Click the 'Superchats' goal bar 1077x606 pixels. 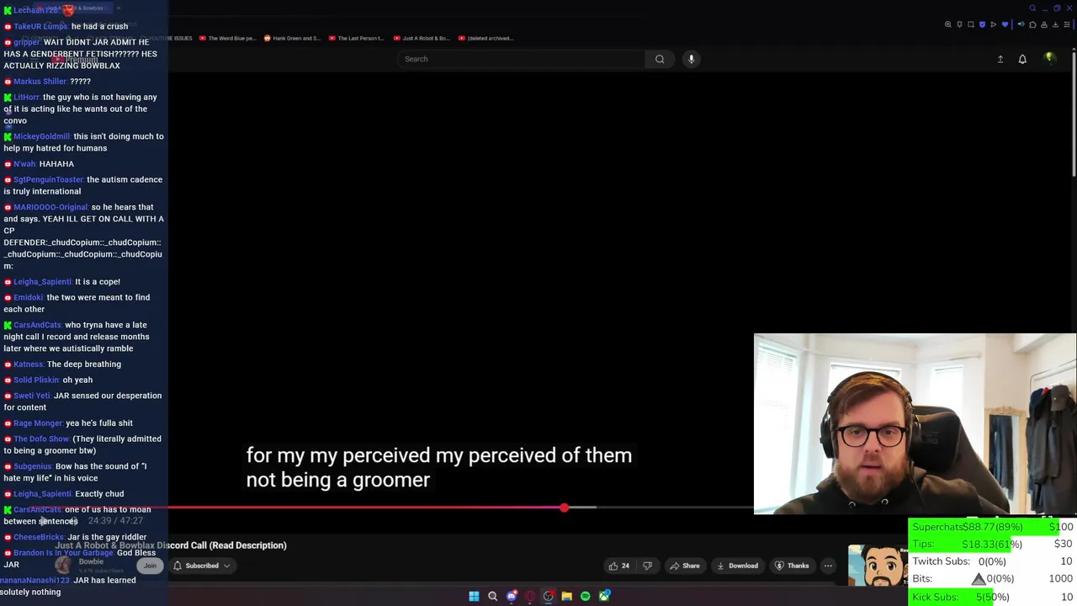pyautogui.click(x=992, y=527)
